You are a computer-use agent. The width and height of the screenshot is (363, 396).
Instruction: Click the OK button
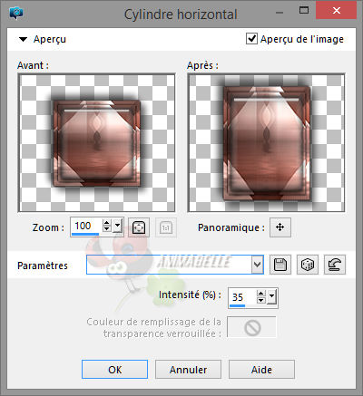point(114,369)
